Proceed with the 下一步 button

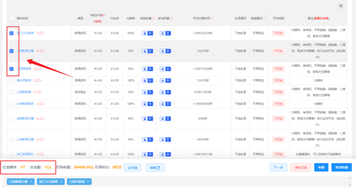coord(279,167)
